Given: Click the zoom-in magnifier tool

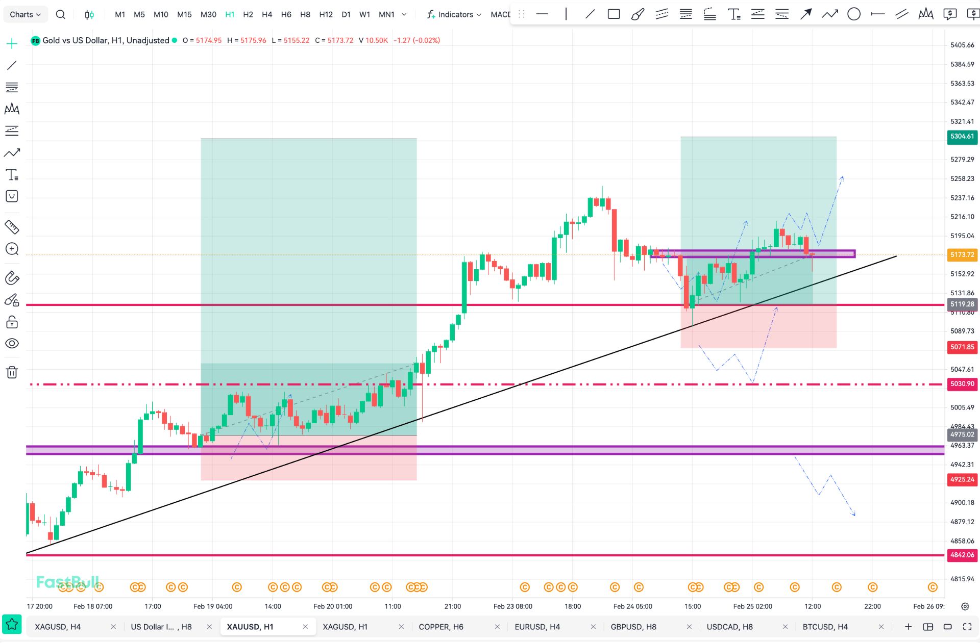Looking at the screenshot, I should pos(12,249).
